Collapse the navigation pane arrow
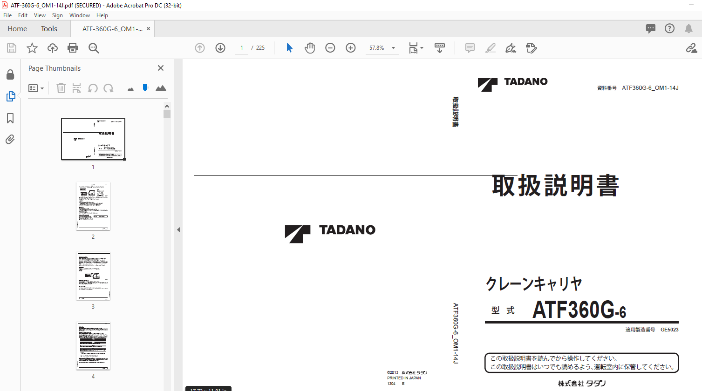 click(178, 229)
